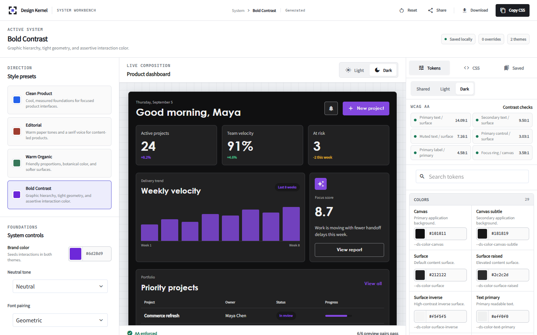The width and height of the screenshot is (537, 335).
Task: Click the copy icon in Copy CSS
Action: click(503, 10)
